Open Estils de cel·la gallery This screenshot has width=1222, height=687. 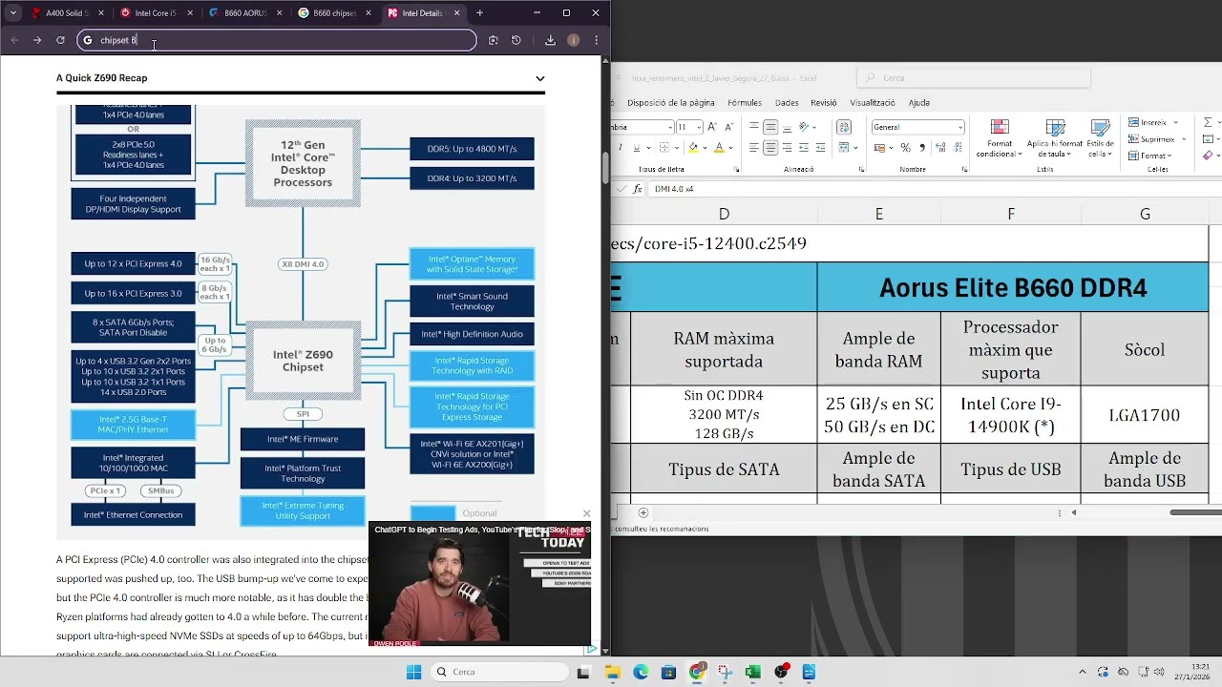tap(1100, 138)
